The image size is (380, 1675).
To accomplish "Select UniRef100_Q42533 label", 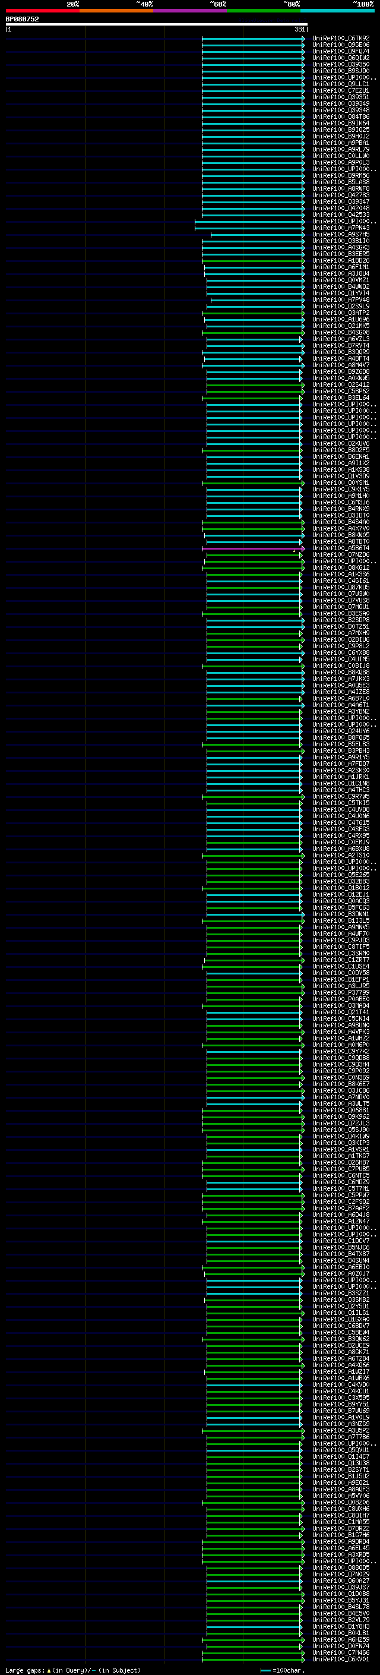I will (x=341, y=214).
